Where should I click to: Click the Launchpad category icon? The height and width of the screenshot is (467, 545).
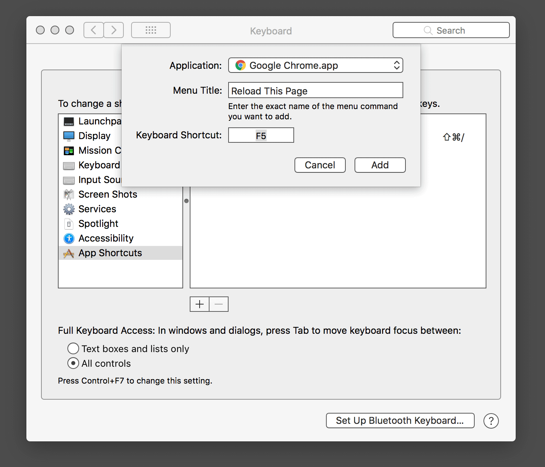tap(69, 121)
